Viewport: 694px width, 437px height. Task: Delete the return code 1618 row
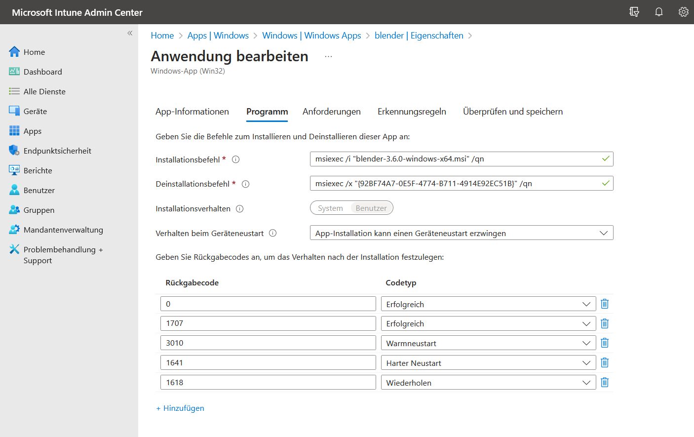tap(605, 382)
